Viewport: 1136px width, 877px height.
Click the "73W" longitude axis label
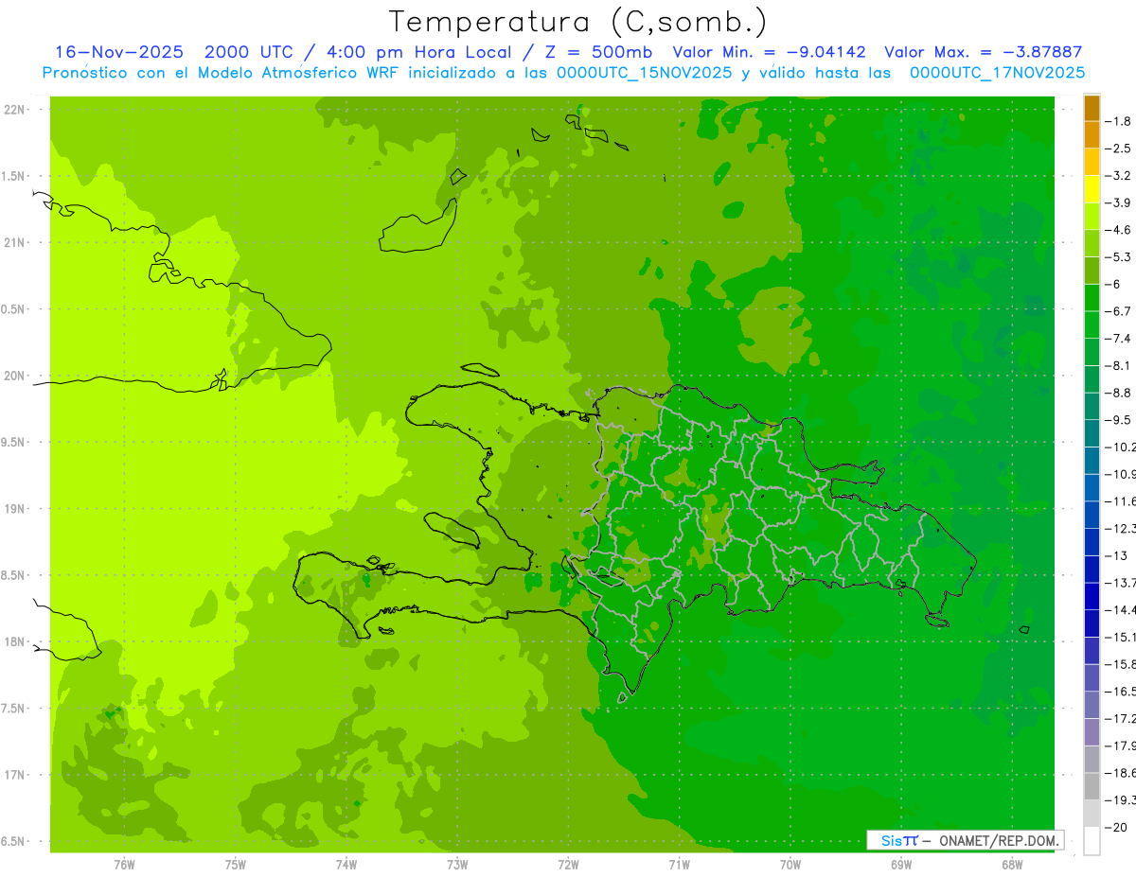point(457,865)
